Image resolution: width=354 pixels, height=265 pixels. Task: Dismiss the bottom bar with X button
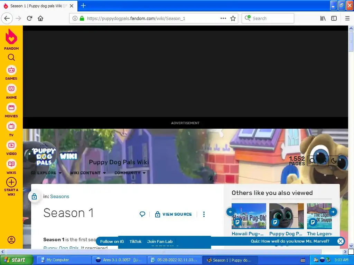click(x=340, y=241)
